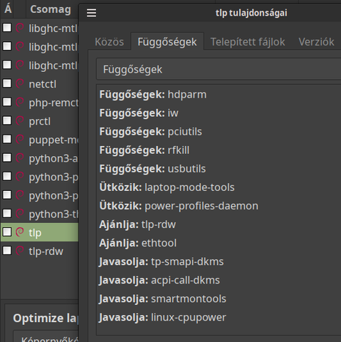
Task: Click the Á status column header
Action: click(8, 9)
